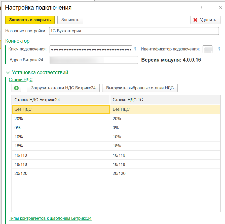Select the 20/120 row in Битрикс24 column
Screen dimensions: 225x224
tap(61, 173)
